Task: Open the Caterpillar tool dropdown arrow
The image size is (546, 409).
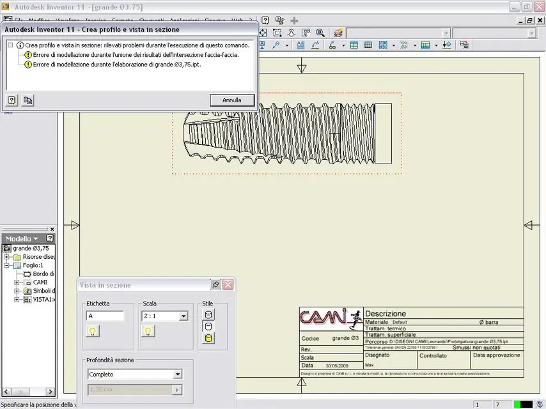Action: tap(415, 45)
